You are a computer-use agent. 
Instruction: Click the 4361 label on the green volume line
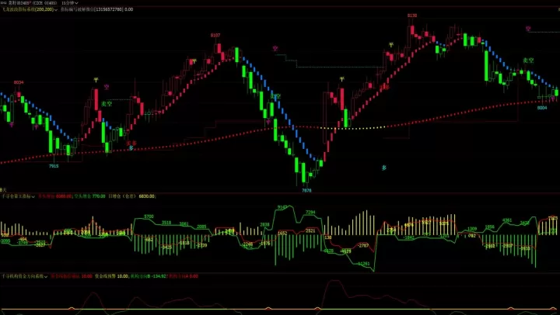click(507, 220)
